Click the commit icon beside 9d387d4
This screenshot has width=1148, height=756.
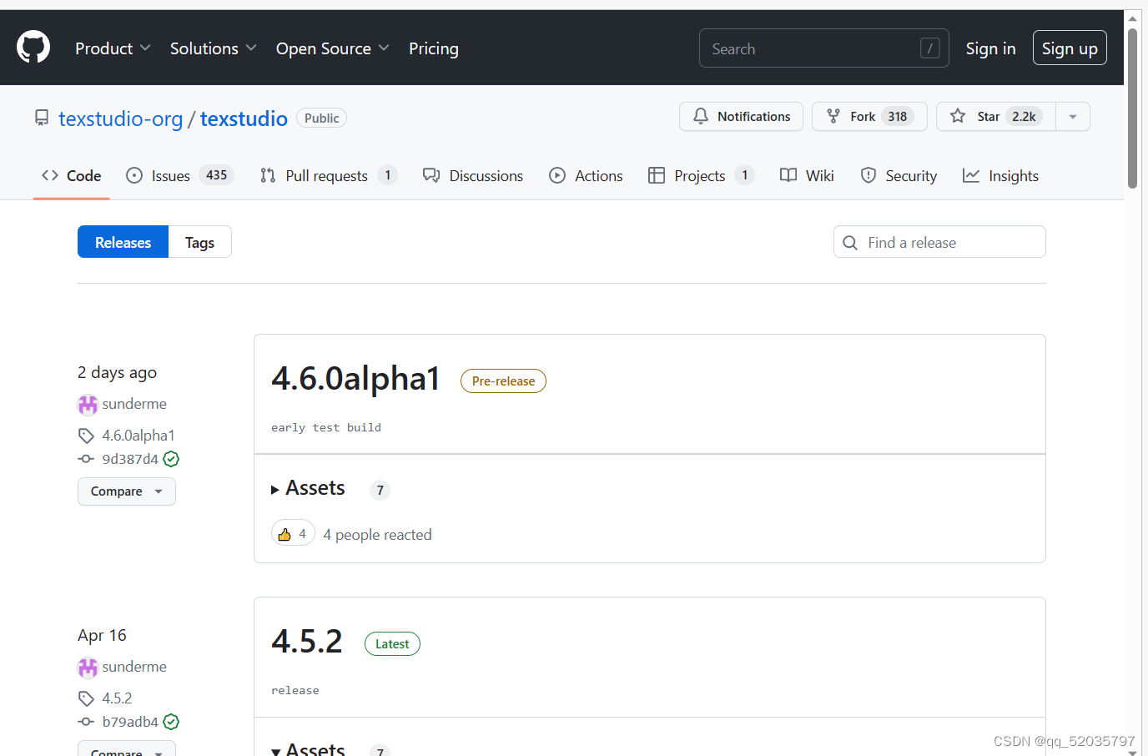pos(86,459)
